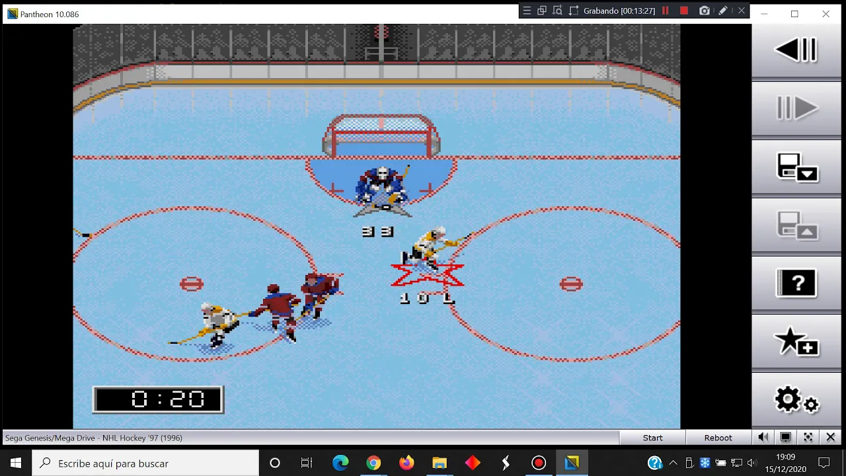Close the game with bottom-bar X
This screenshot has height=476, width=846.
[831, 437]
